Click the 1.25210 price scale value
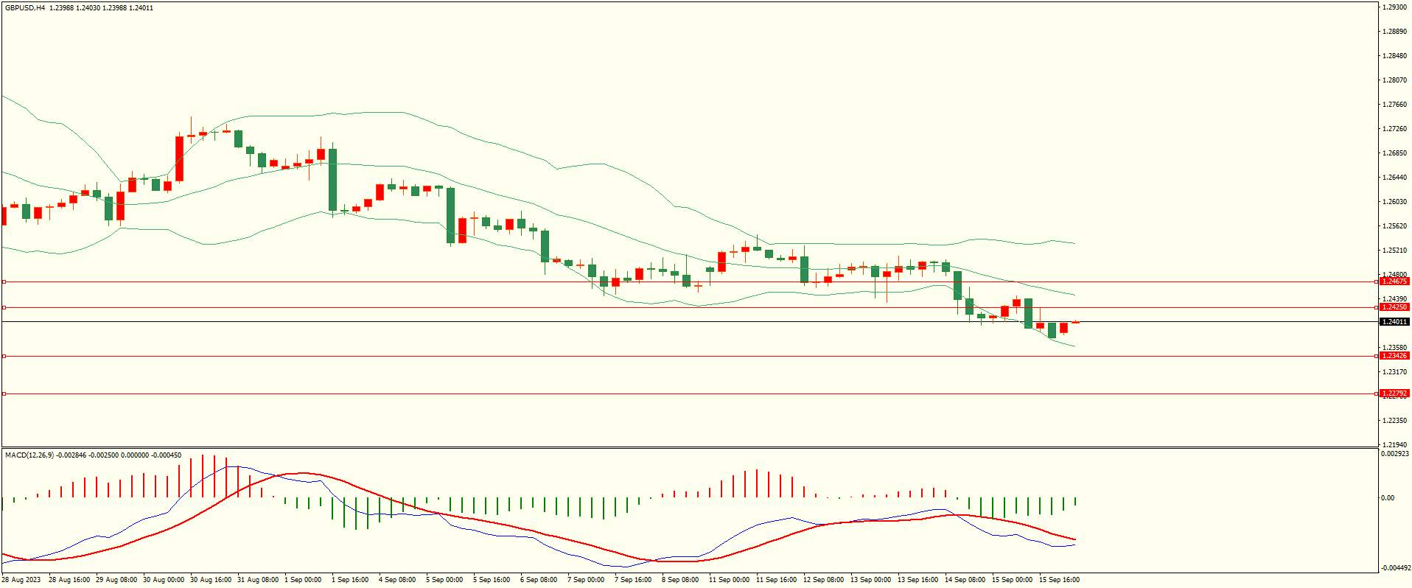 click(1394, 251)
